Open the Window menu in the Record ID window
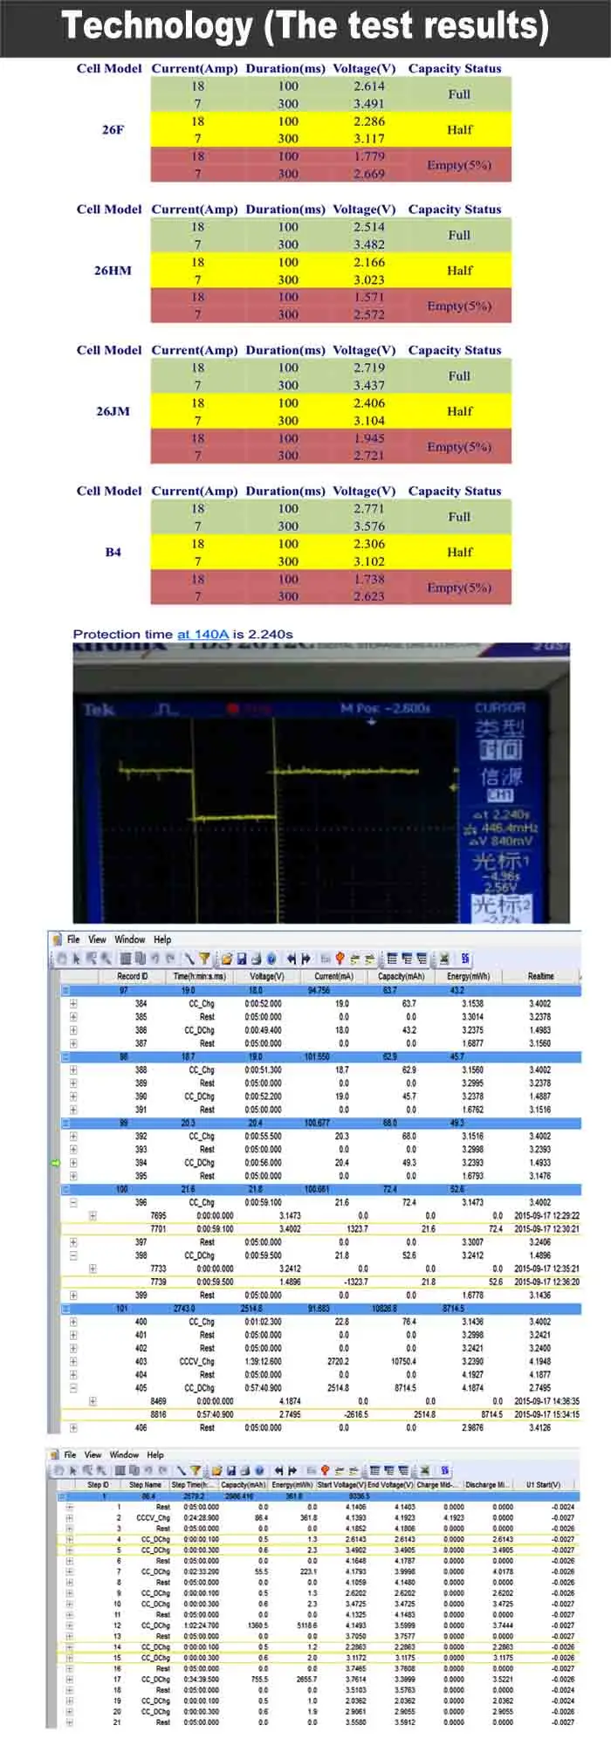This screenshot has height=1746, width=611. point(129,939)
